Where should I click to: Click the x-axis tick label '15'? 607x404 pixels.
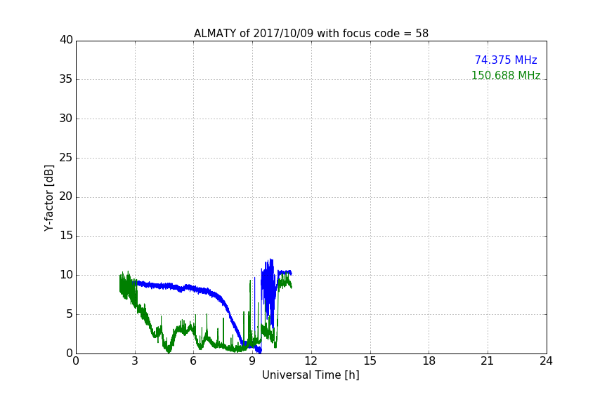pos(370,361)
